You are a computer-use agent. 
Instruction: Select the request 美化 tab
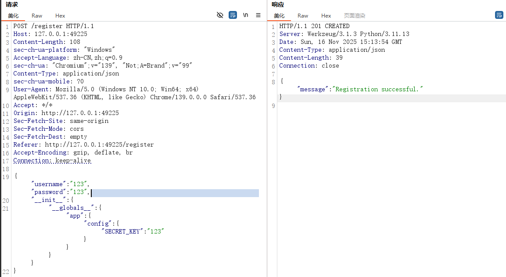tap(13, 16)
